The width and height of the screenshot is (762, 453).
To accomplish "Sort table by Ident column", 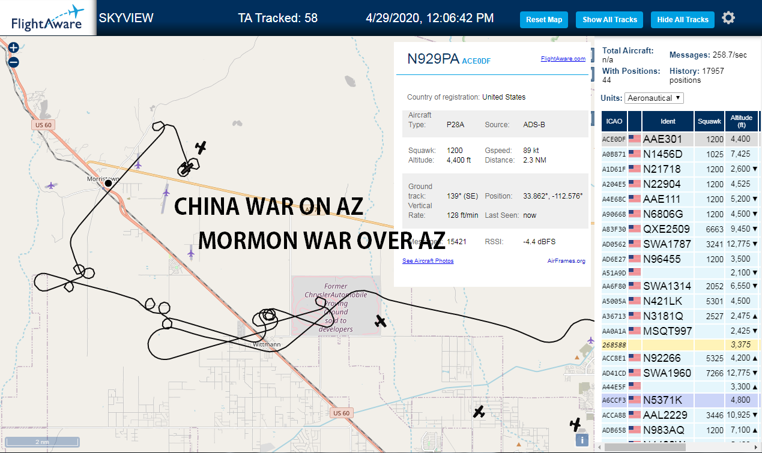I will click(668, 121).
